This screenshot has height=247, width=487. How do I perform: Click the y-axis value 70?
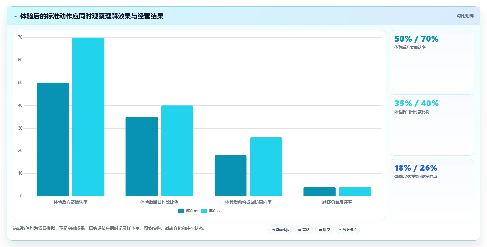coord(20,37)
